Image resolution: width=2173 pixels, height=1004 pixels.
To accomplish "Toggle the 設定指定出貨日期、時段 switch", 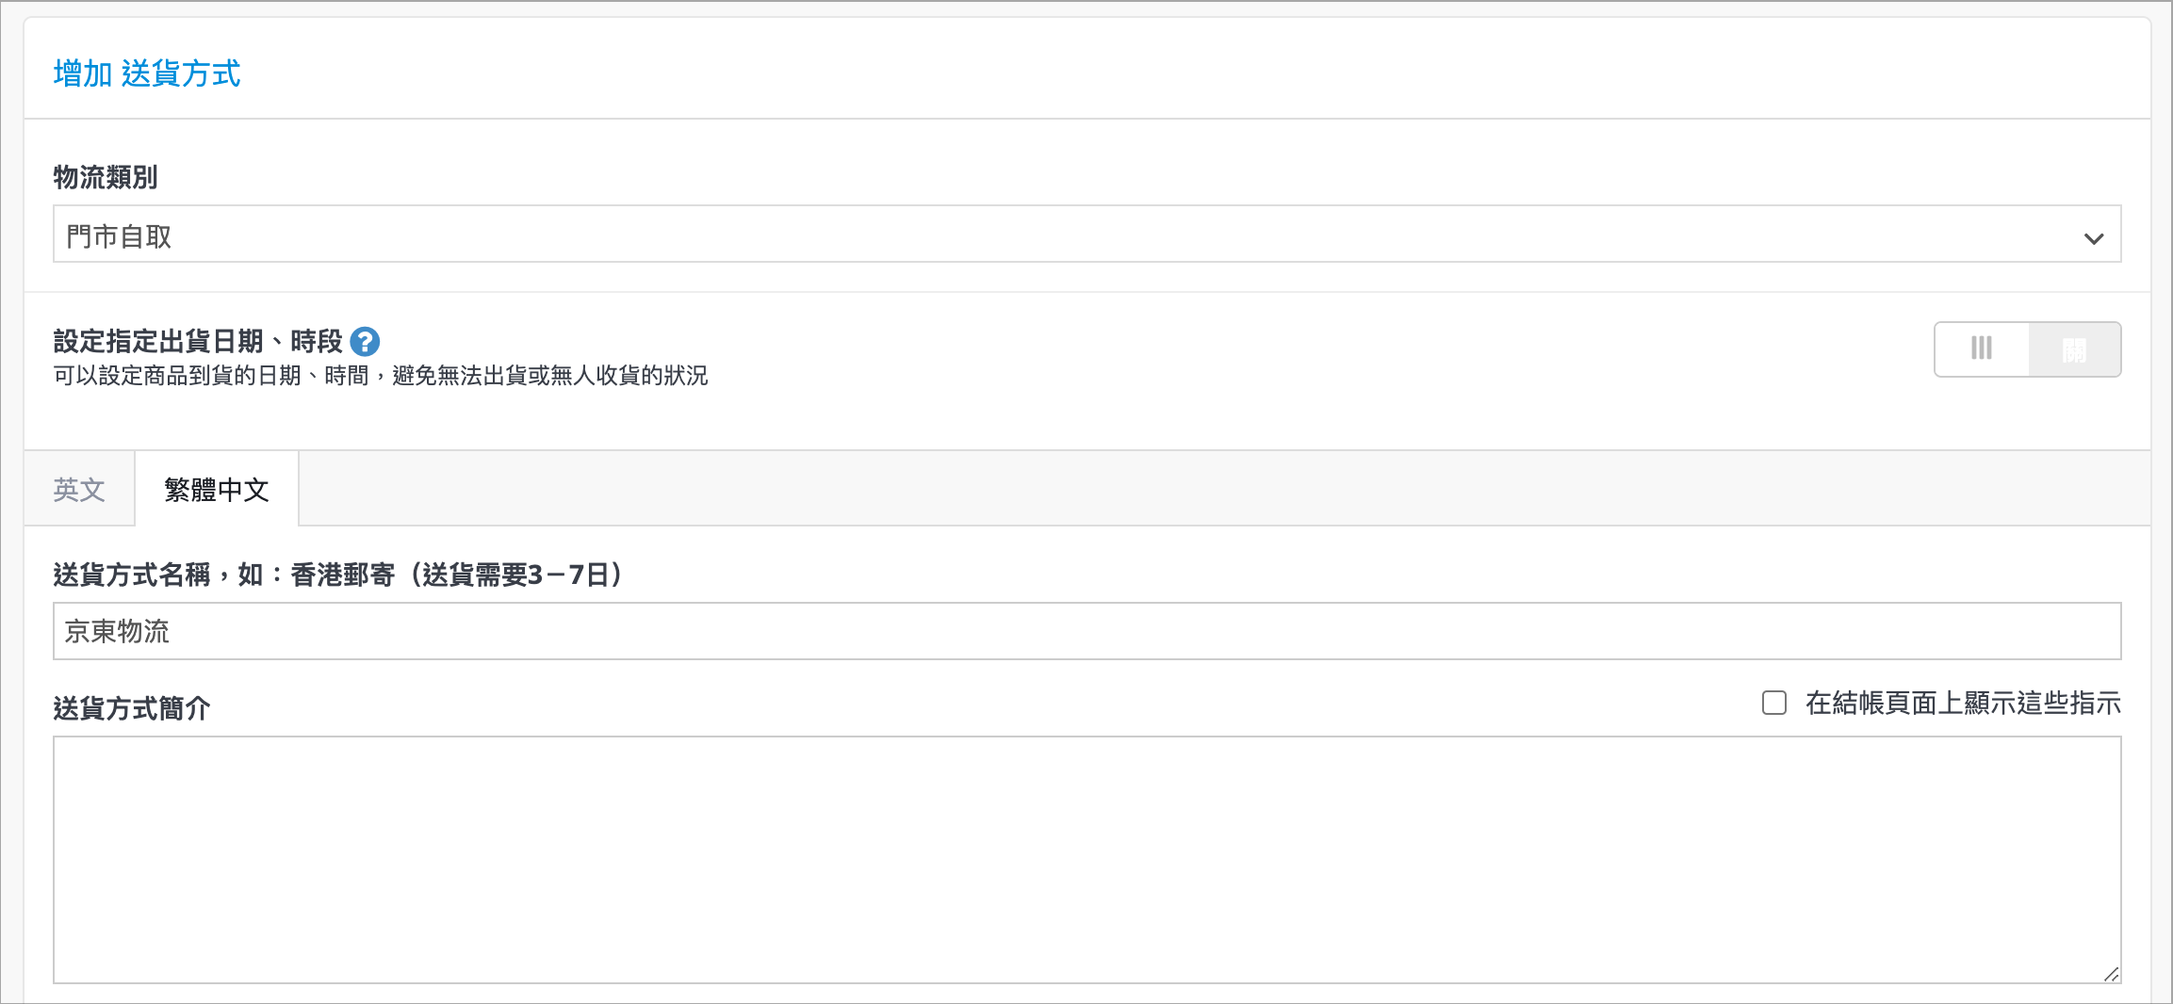I will [2027, 349].
